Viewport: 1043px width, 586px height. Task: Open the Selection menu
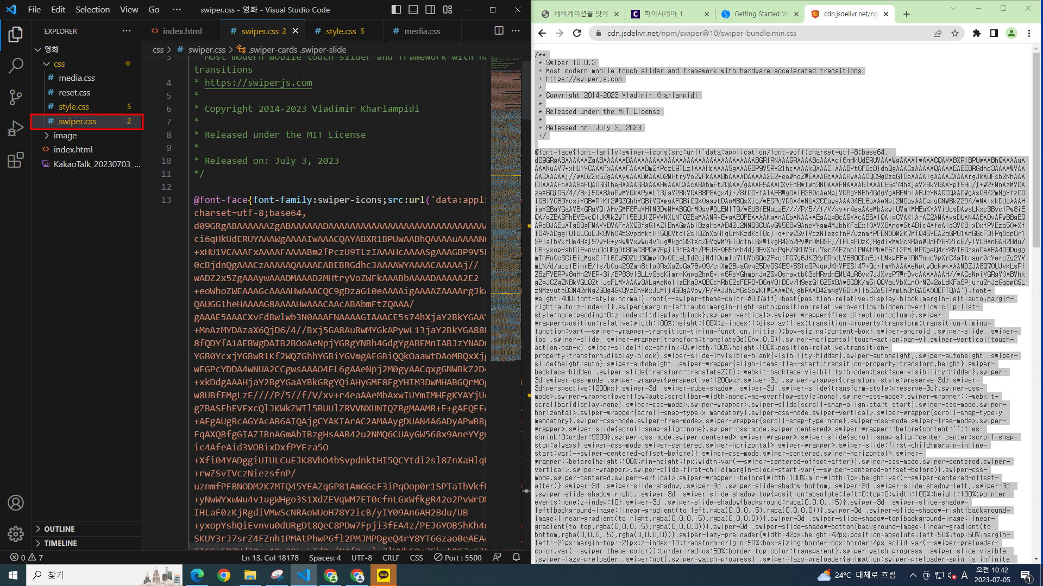point(92,9)
